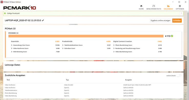Click green checkmark beside Gültige Punktzahl
The height and width of the screenshot is (100, 189).
5,13
